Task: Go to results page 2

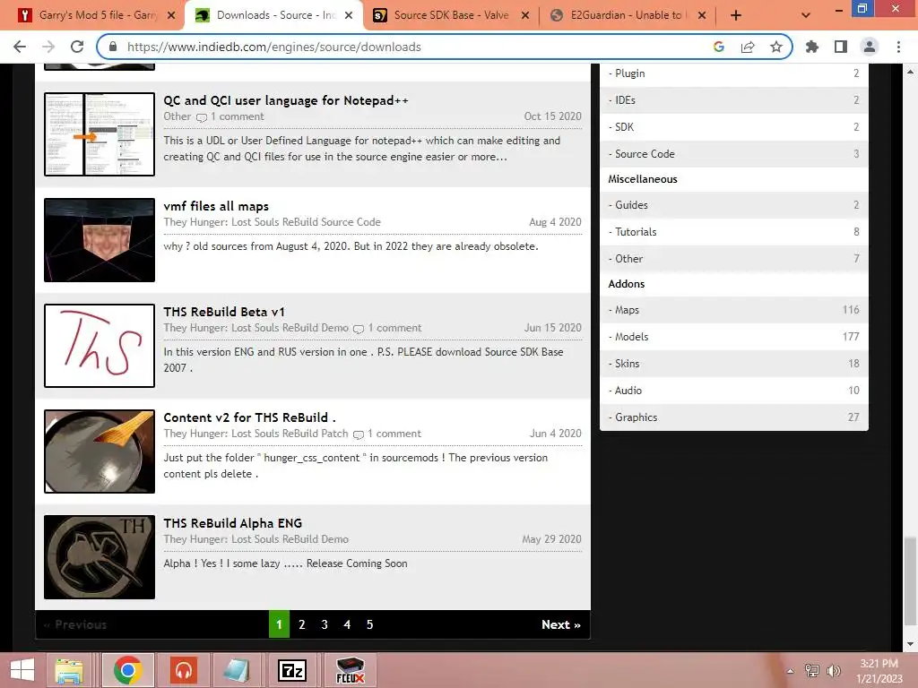Action: point(301,624)
